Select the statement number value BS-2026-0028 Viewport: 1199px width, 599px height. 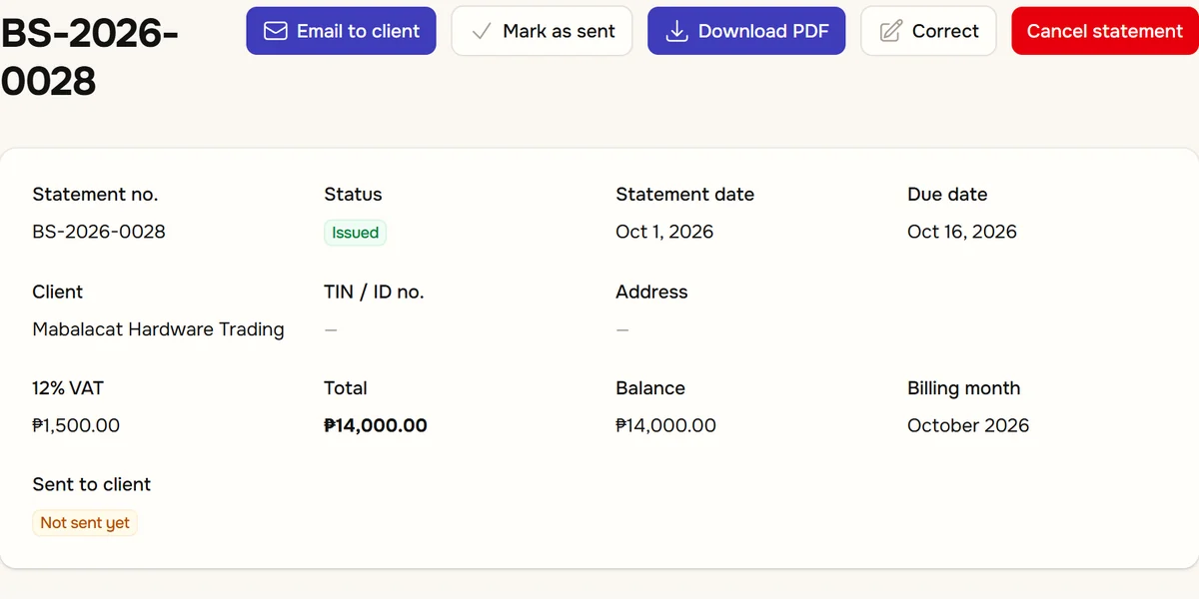pos(99,232)
